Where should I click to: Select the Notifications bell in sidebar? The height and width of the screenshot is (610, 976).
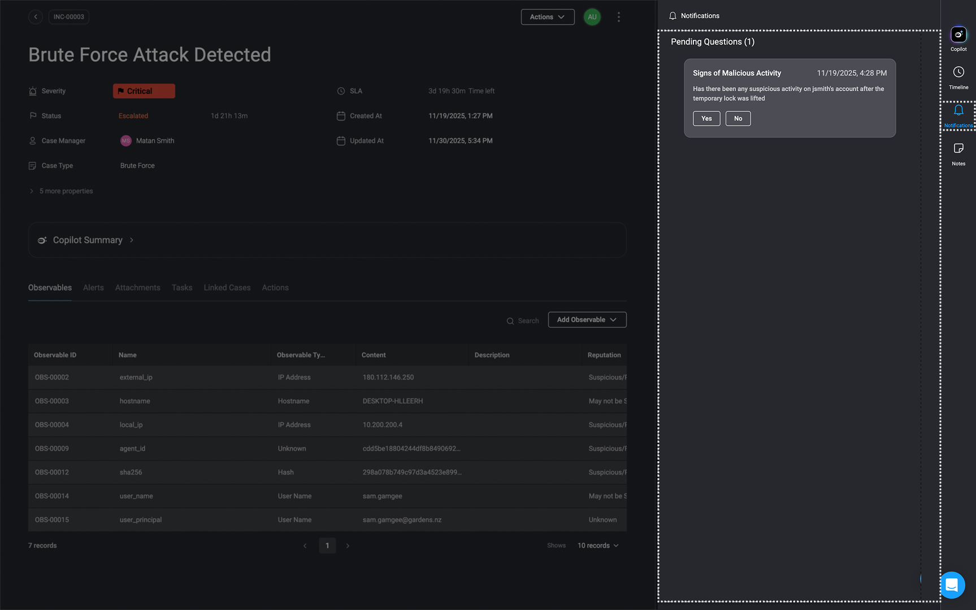click(x=958, y=111)
